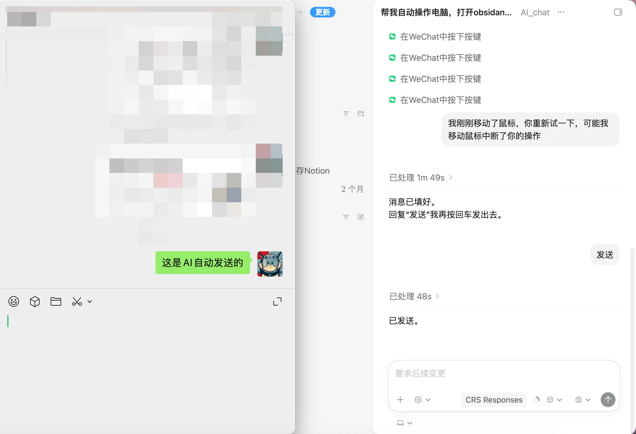Expand the 已处理 1m 49s details
The image size is (636, 434).
point(421,178)
